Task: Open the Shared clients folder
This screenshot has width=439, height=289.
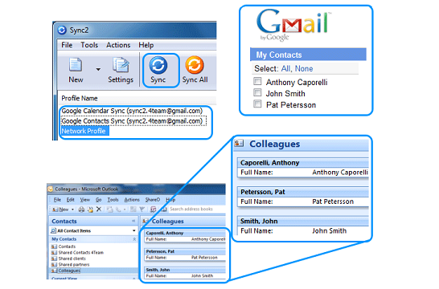Action: [72, 258]
